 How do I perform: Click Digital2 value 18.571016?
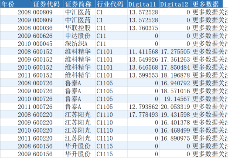[x=175, y=91]
